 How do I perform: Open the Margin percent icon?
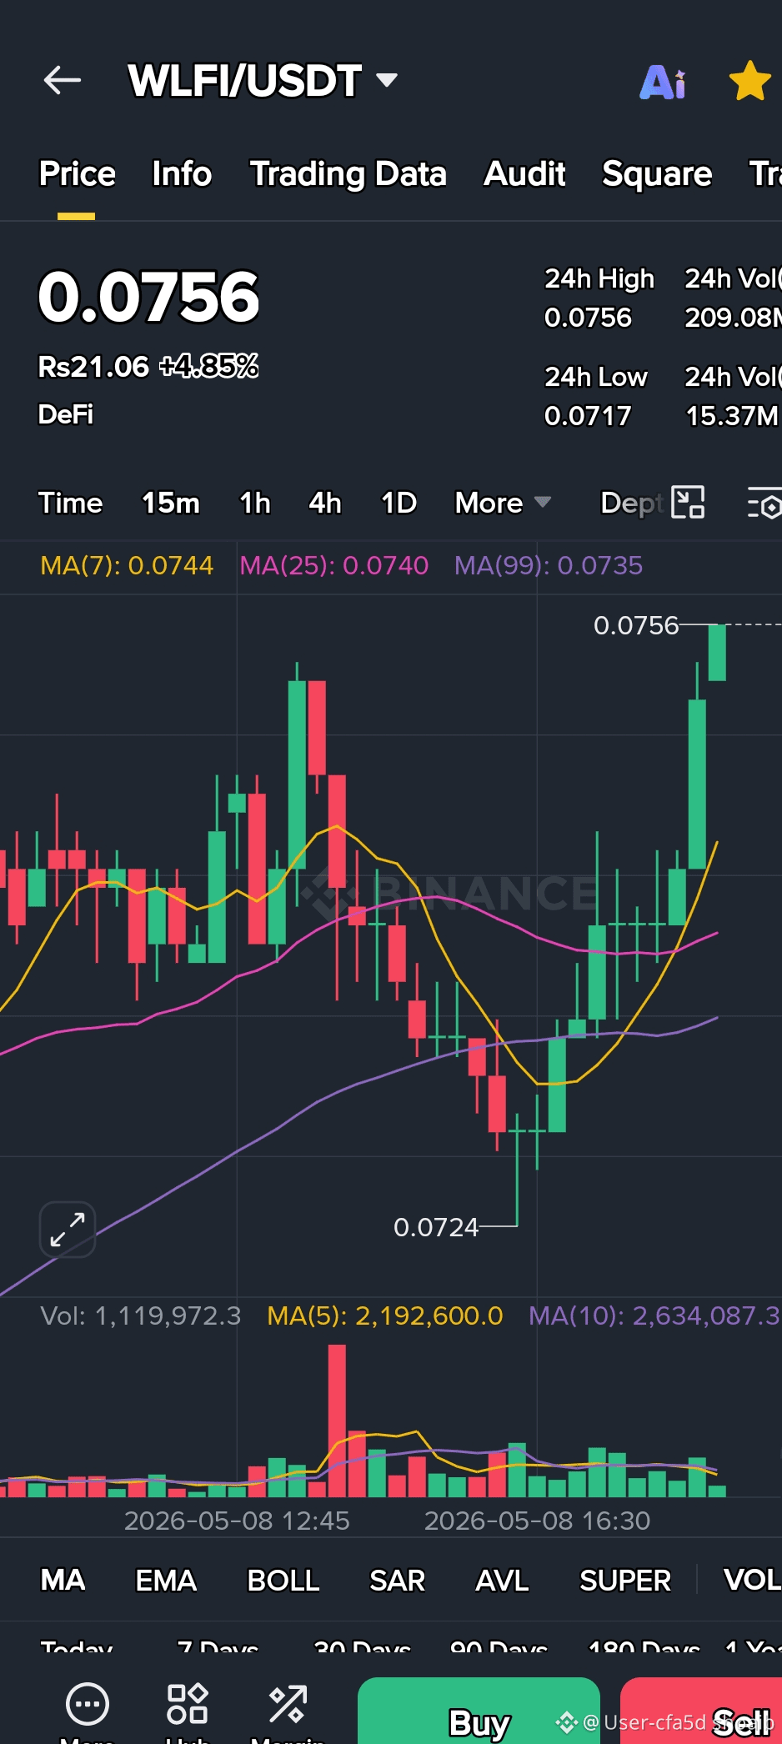(x=288, y=1704)
